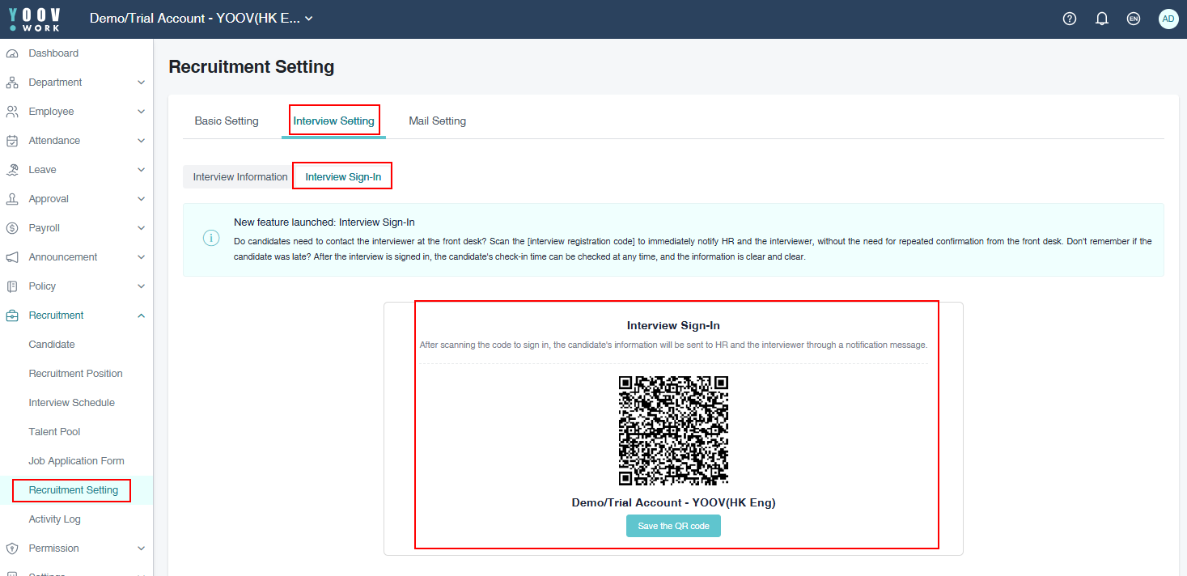The height and width of the screenshot is (576, 1187).
Task: Select the Interview Information sub-tab
Action: coord(240,177)
